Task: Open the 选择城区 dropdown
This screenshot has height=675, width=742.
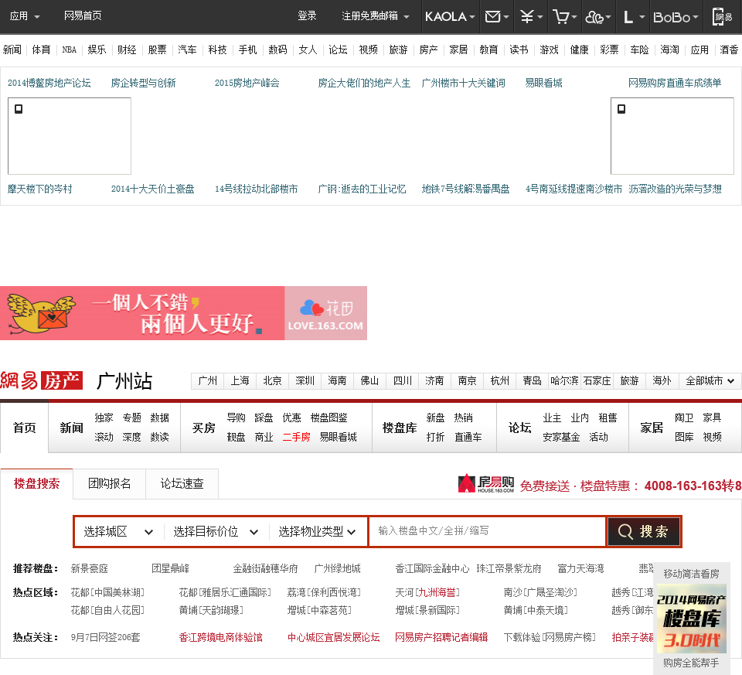Action: click(x=119, y=532)
